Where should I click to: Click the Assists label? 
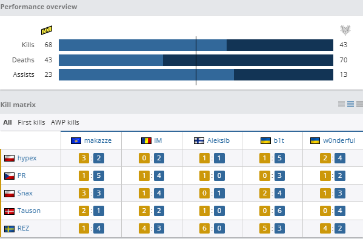pos(24,74)
